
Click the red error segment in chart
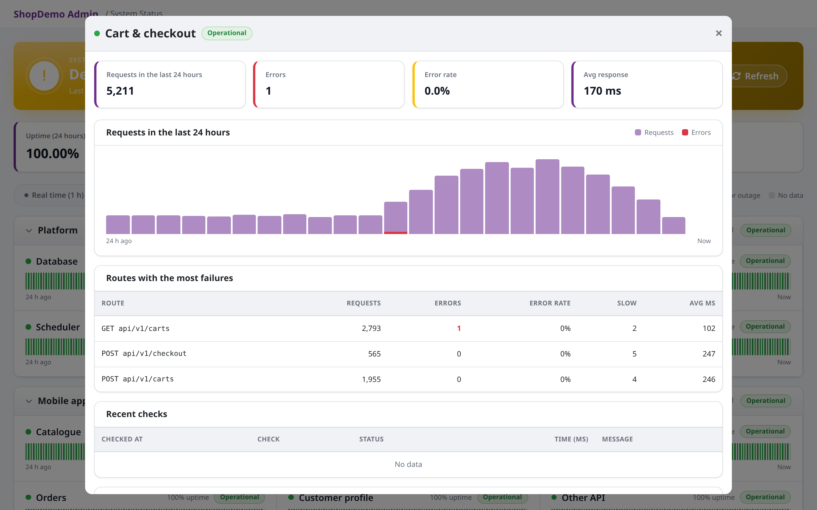(x=396, y=233)
